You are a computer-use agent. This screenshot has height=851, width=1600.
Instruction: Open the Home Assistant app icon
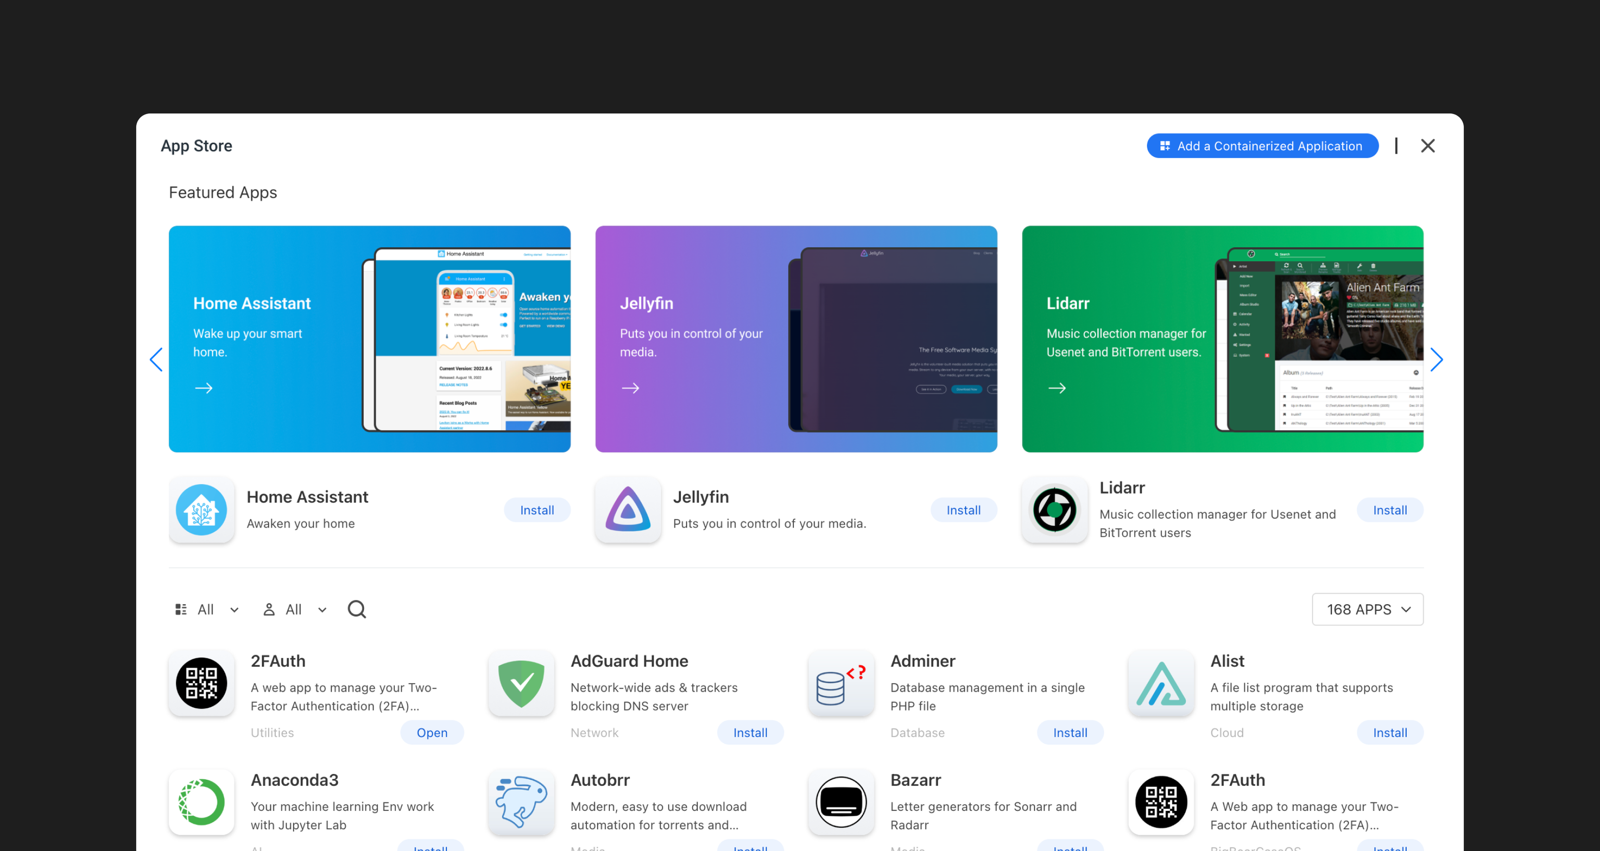click(x=201, y=510)
